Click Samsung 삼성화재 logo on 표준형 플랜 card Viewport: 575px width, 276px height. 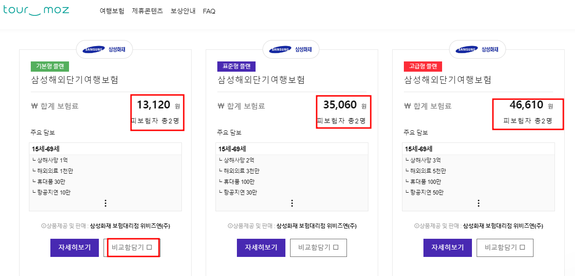pyautogui.click(x=291, y=49)
